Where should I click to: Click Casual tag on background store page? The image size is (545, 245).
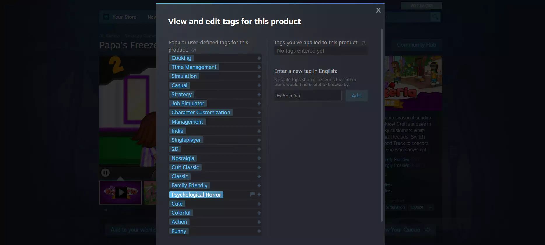coord(417,207)
